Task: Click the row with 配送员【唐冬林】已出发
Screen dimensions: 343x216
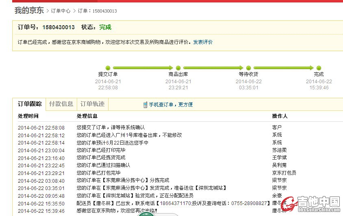Action: pyautogui.click(x=174, y=203)
